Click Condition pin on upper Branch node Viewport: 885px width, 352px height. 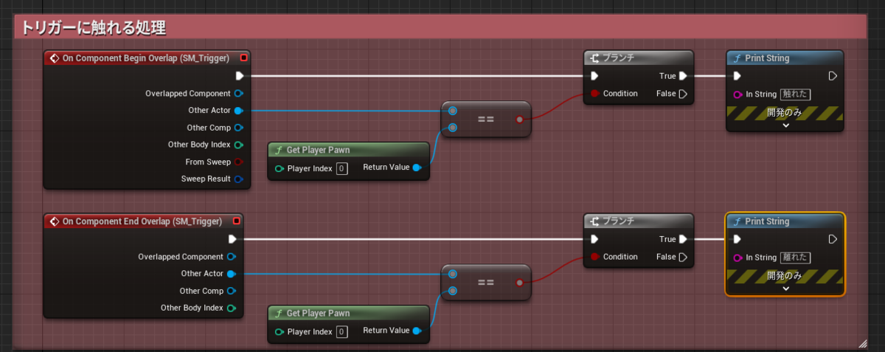pyautogui.click(x=594, y=94)
